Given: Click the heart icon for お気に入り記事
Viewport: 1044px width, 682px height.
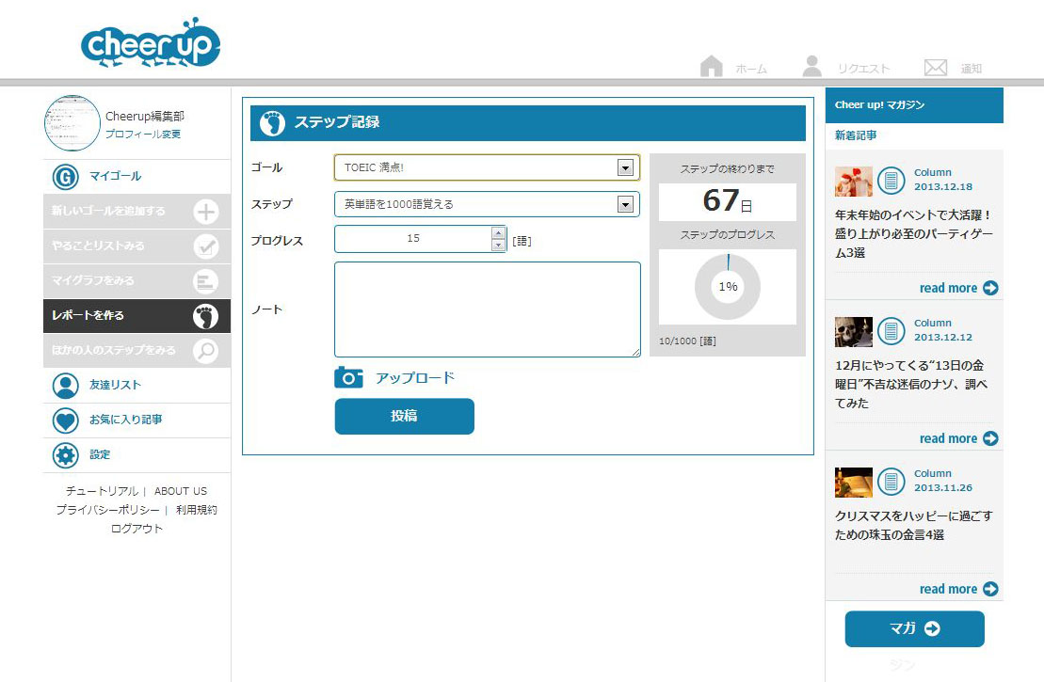Looking at the screenshot, I should point(65,420).
